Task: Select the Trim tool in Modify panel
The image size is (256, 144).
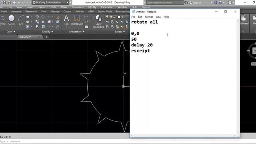Action: point(49,17)
